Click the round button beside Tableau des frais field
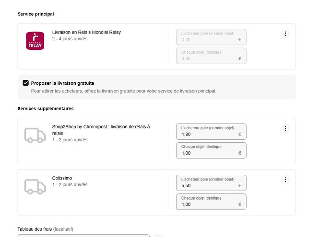 click(x=159, y=236)
